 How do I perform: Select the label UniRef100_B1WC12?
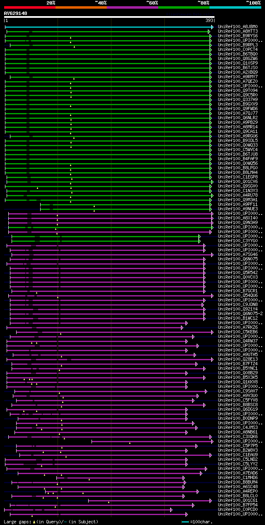coord(238,318)
